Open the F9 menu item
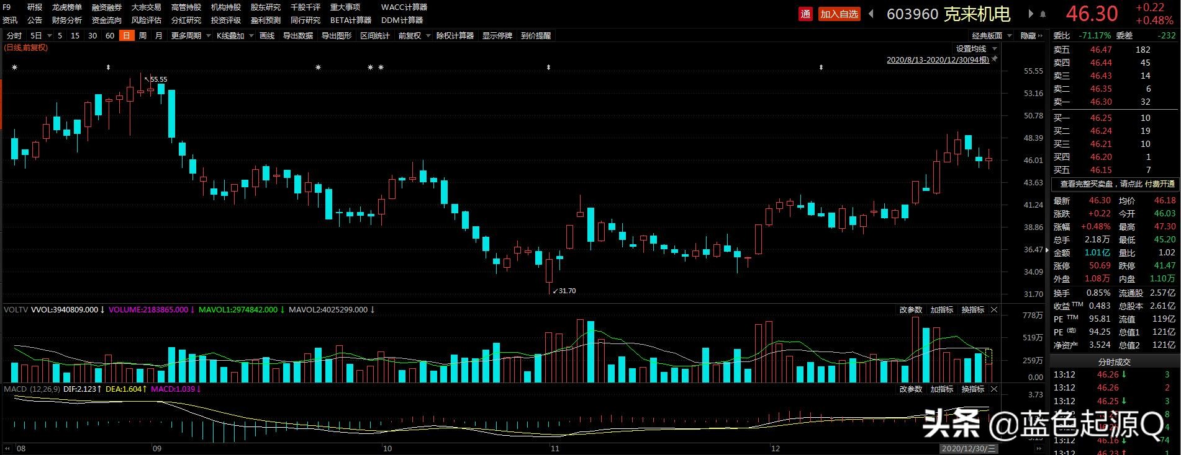Image resolution: width=1181 pixels, height=455 pixels. (7, 7)
